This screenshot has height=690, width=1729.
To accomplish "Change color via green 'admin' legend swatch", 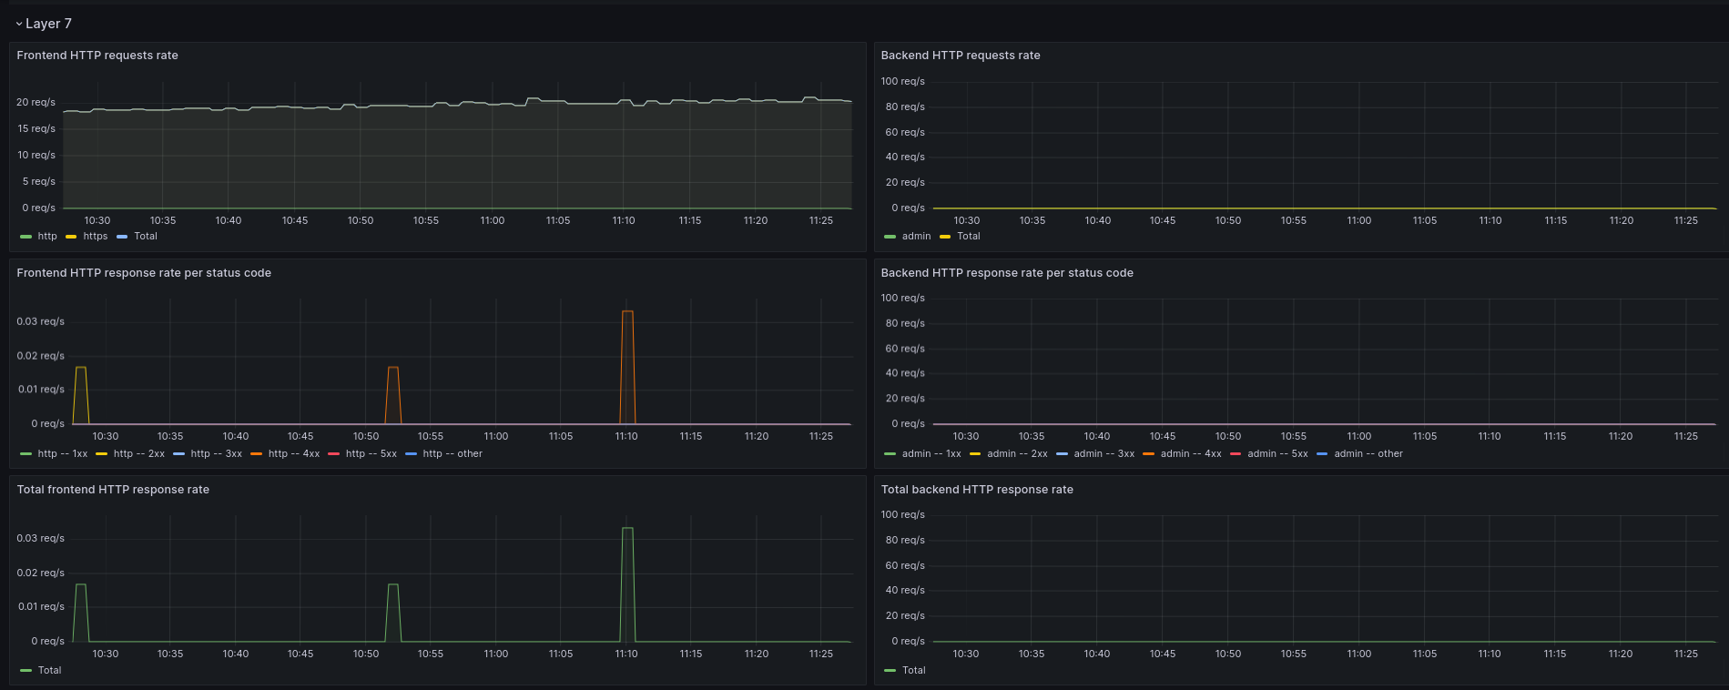I will pyautogui.click(x=890, y=237).
